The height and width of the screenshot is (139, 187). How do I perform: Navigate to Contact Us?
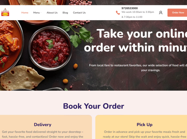click(79, 13)
